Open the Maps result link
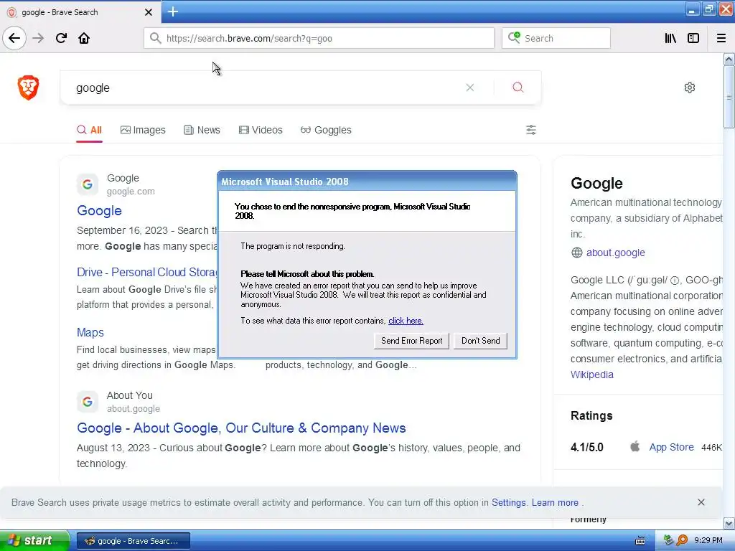The height and width of the screenshot is (551, 735). (x=90, y=332)
